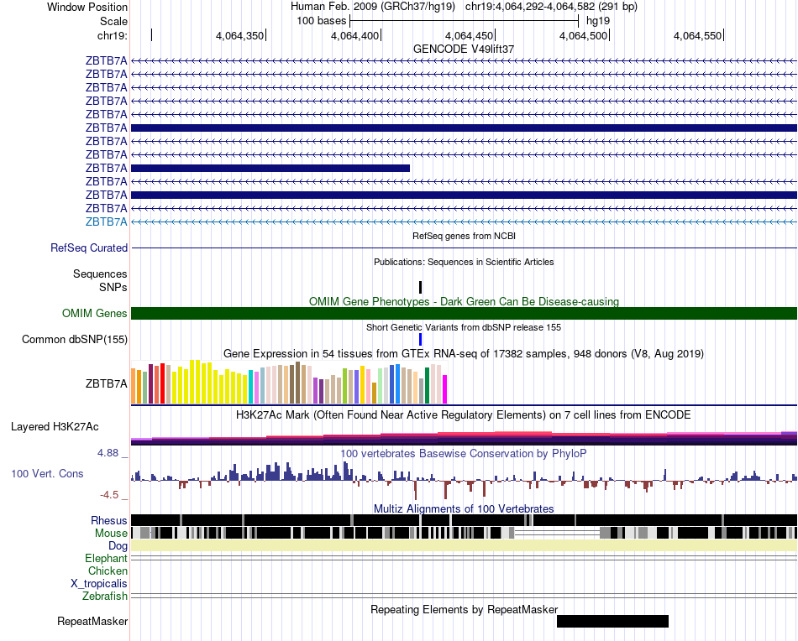
Task: Click the dark green OMIM Genes bar
Action: [465, 313]
